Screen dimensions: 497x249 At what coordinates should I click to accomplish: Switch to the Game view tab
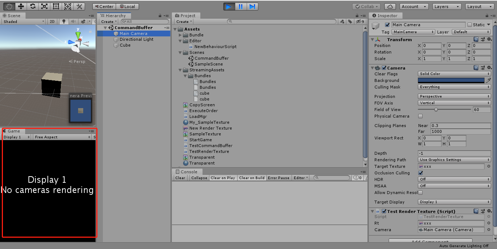(x=14, y=131)
